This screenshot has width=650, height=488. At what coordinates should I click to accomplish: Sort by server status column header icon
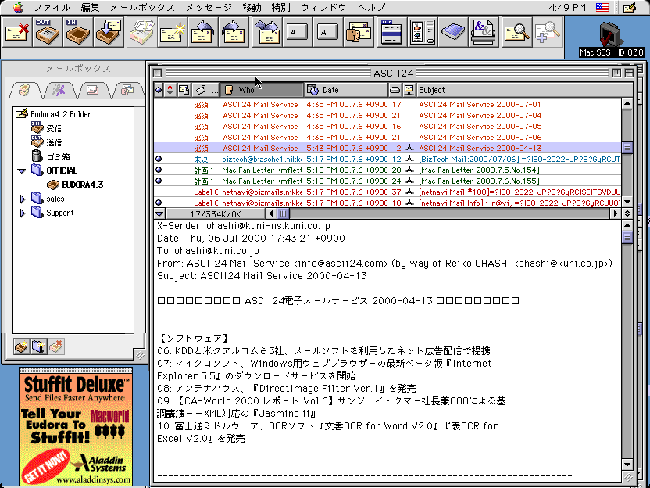click(x=409, y=90)
